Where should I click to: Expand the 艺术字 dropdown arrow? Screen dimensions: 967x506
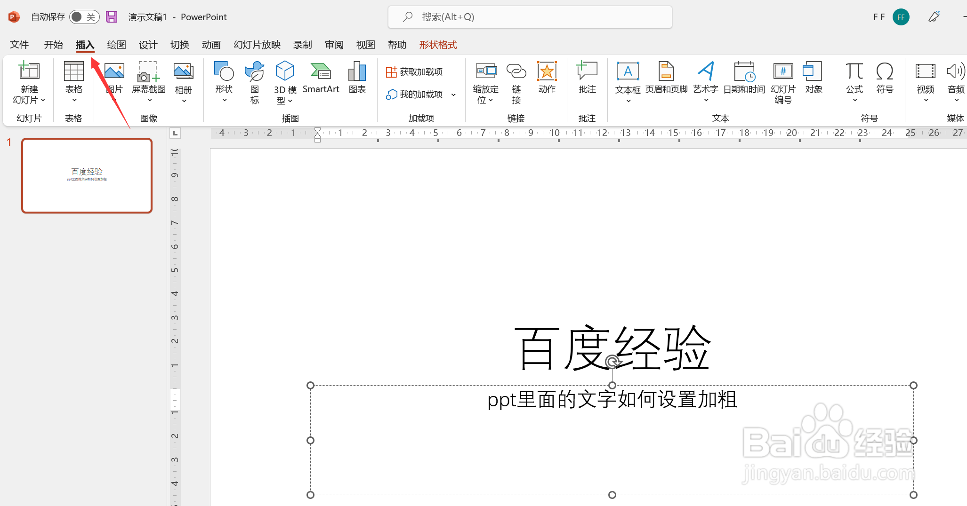[x=706, y=100]
